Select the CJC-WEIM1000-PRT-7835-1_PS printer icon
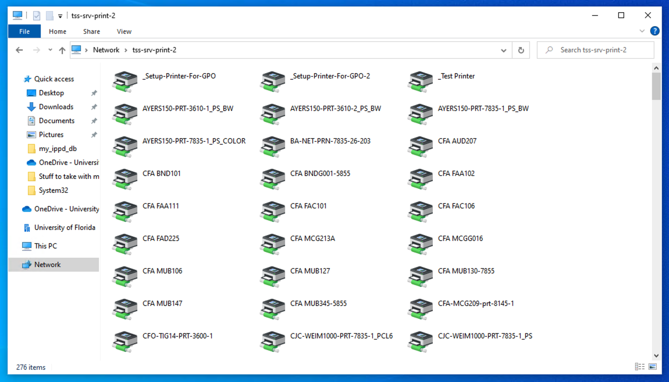The image size is (669, 382). point(420,341)
